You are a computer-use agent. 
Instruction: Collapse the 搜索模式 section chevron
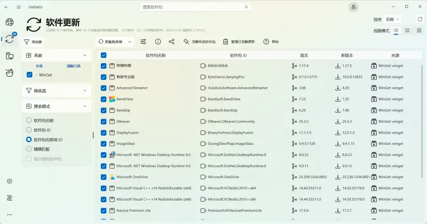(85, 106)
